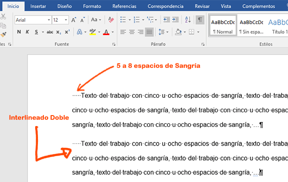The image size is (288, 182).
Task: Click the shading paint bucket icon
Action: (178, 32)
